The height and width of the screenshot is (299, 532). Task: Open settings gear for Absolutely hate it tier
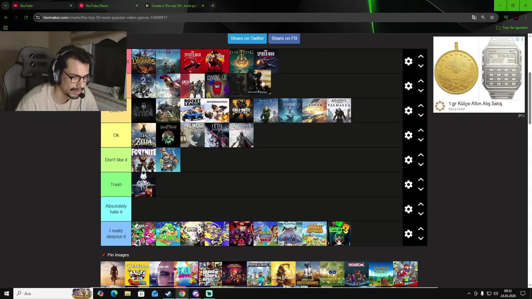coord(409,209)
